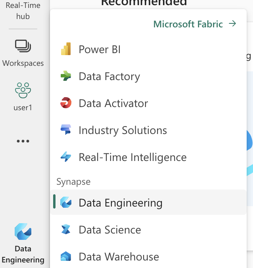Click the Data Factory logo icon
Viewport: 253px width, 268px height.
[66, 76]
